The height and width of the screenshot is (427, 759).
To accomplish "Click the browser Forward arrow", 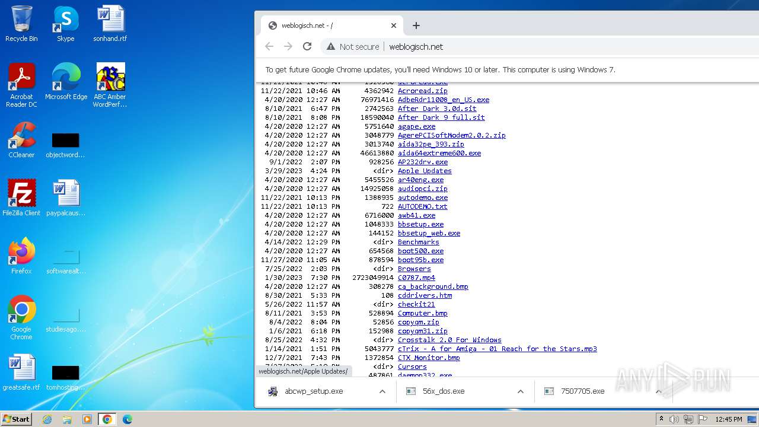I will (x=288, y=46).
